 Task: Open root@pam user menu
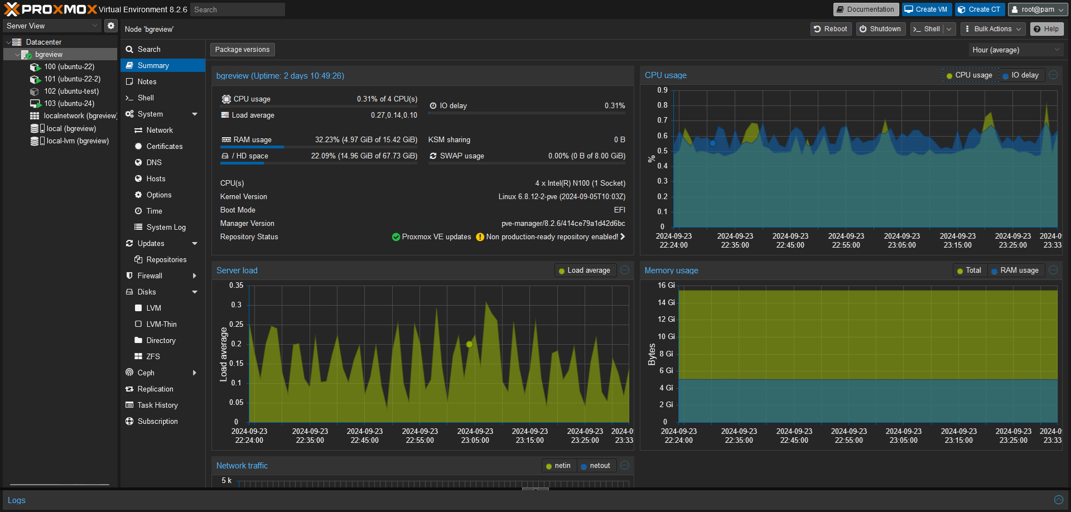pos(1038,9)
